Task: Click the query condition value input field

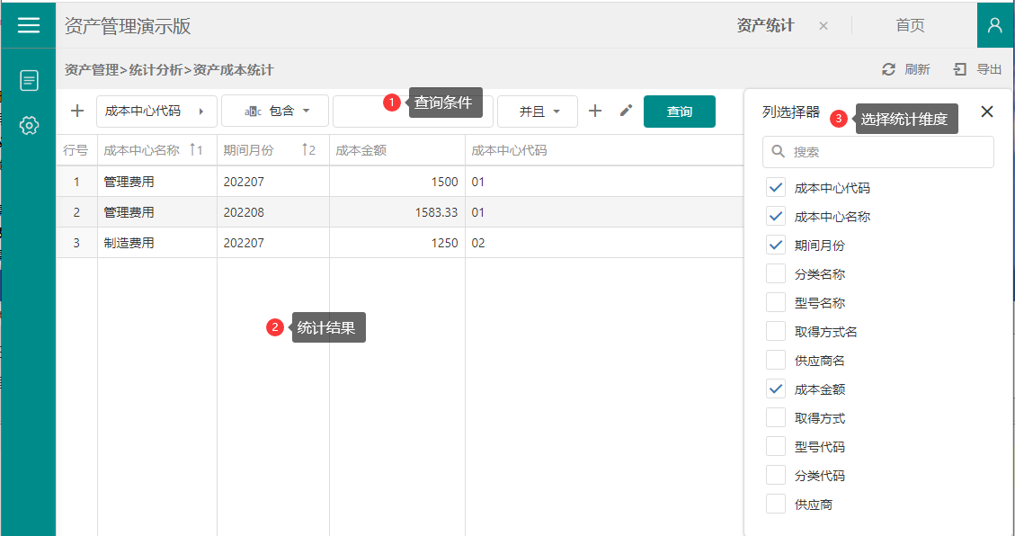Action: (x=413, y=111)
